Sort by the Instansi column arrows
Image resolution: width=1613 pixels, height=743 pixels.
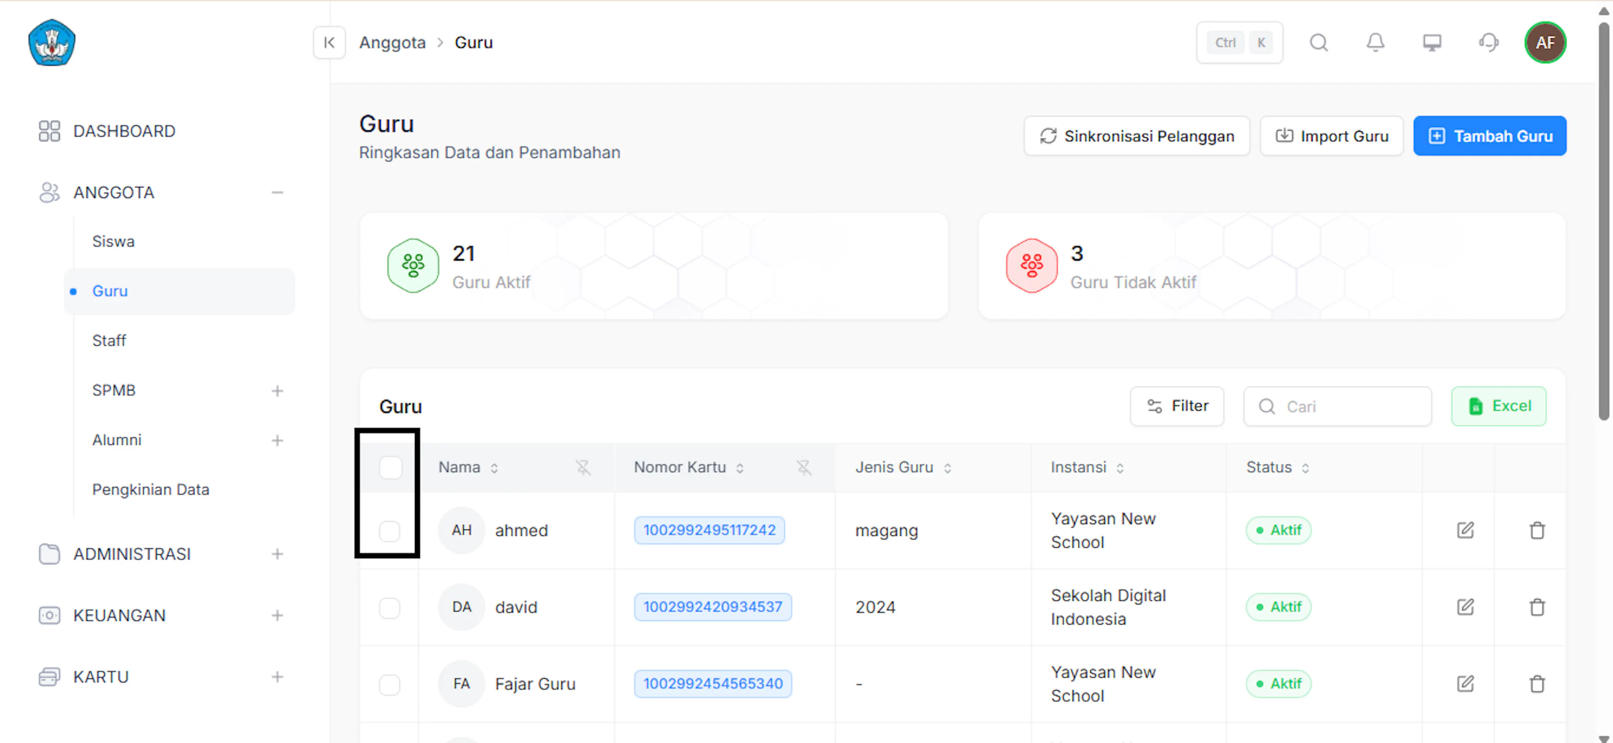pyautogui.click(x=1119, y=468)
